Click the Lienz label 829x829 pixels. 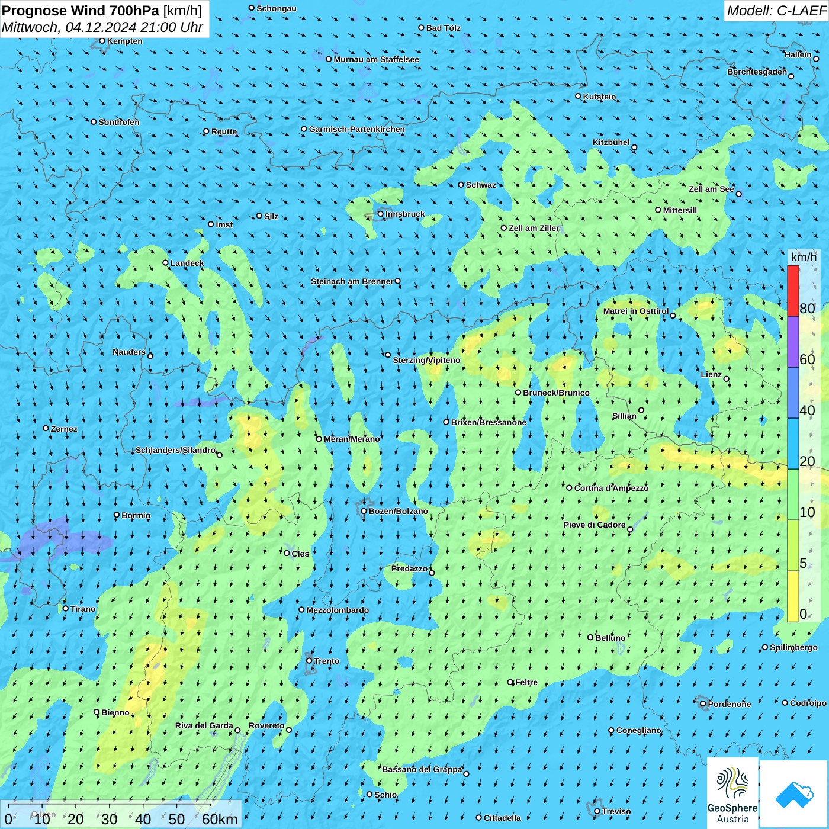coord(711,374)
